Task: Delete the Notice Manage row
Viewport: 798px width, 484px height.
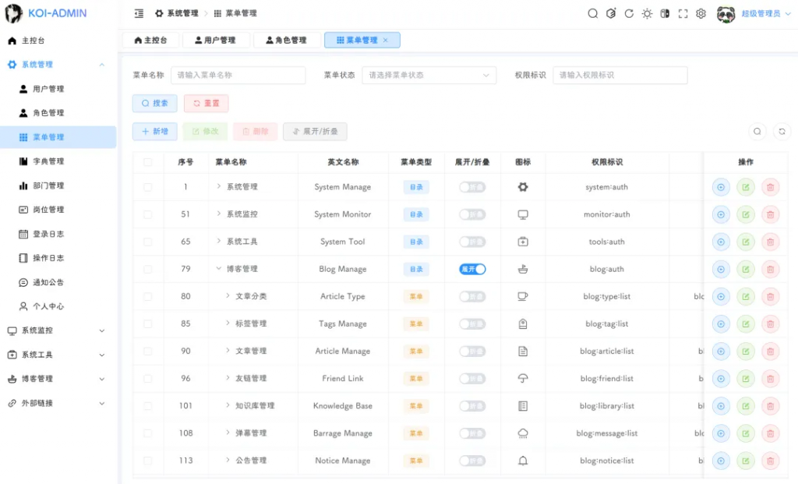Action: (771, 461)
